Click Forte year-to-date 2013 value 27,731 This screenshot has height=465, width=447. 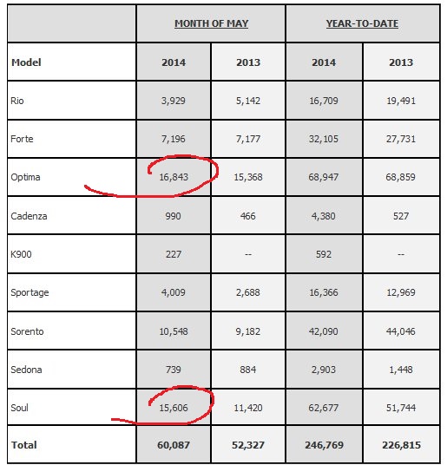tap(401, 139)
